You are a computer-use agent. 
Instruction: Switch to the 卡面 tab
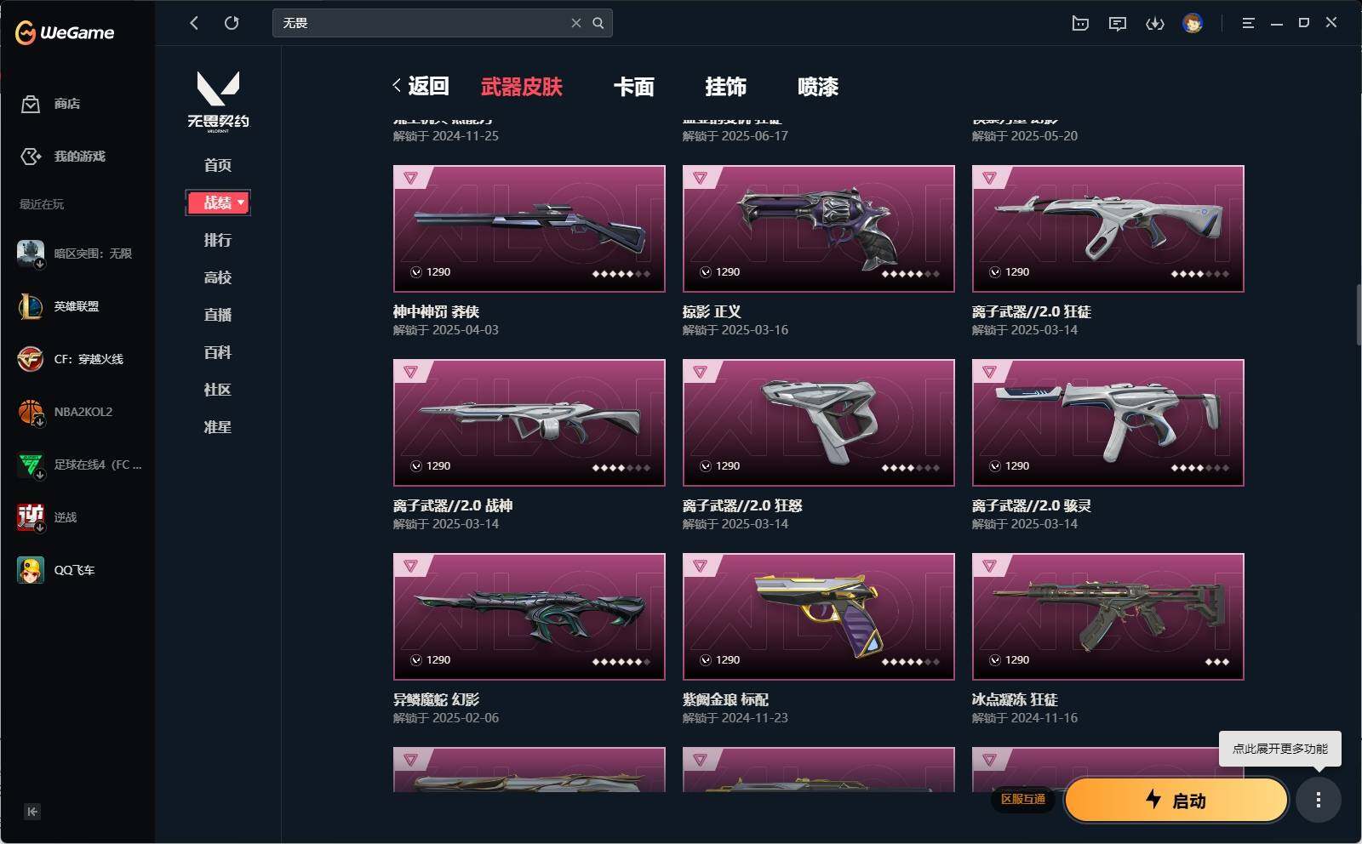[634, 87]
